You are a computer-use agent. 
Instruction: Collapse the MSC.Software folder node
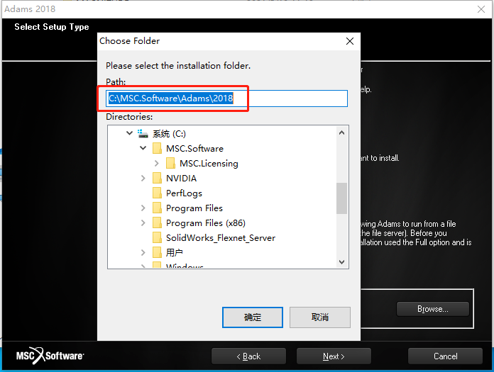click(x=143, y=148)
